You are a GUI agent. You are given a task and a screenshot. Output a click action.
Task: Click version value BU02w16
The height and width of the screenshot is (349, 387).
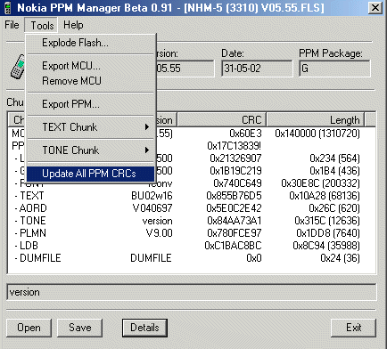point(152,196)
